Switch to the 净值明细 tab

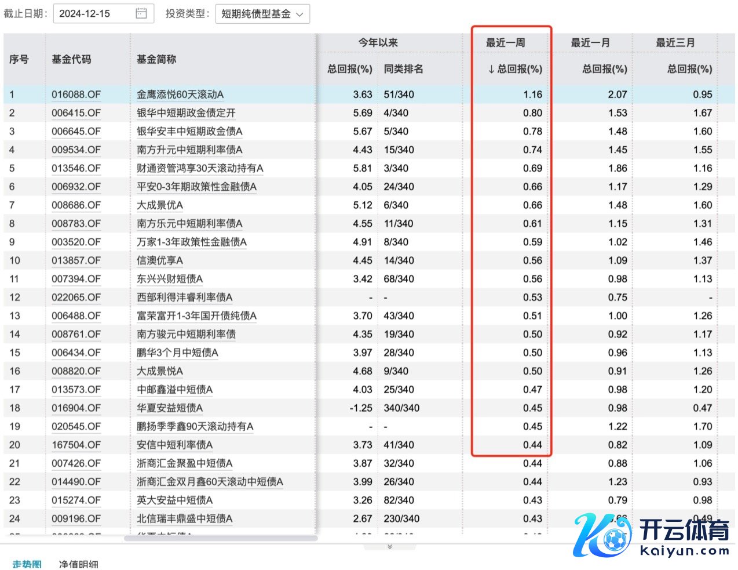(78, 564)
